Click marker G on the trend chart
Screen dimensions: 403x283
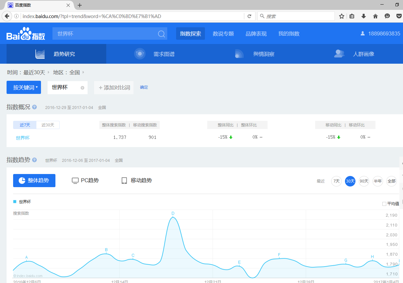pos(346,260)
